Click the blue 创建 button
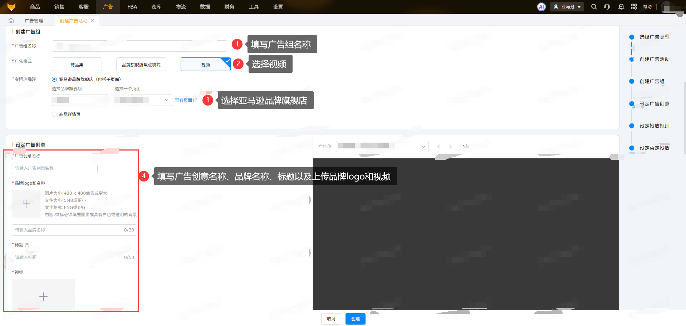Viewport: 686px width, 326px height. click(x=356, y=319)
